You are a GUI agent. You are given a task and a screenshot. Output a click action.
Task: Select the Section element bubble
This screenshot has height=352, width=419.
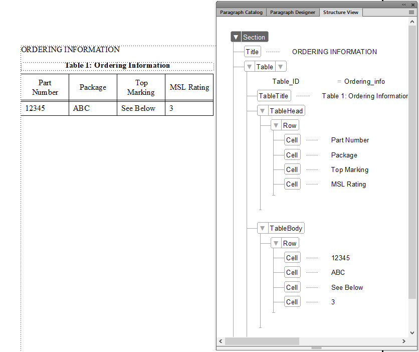tap(254, 37)
